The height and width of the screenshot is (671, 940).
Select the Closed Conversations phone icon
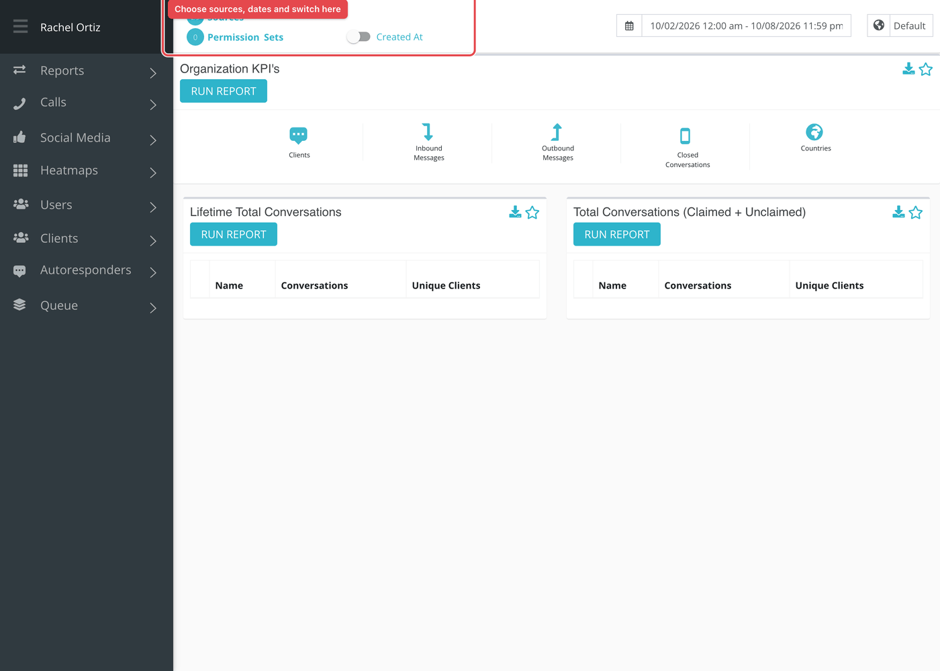[685, 136]
